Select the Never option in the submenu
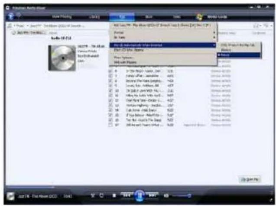 pos(239,55)
